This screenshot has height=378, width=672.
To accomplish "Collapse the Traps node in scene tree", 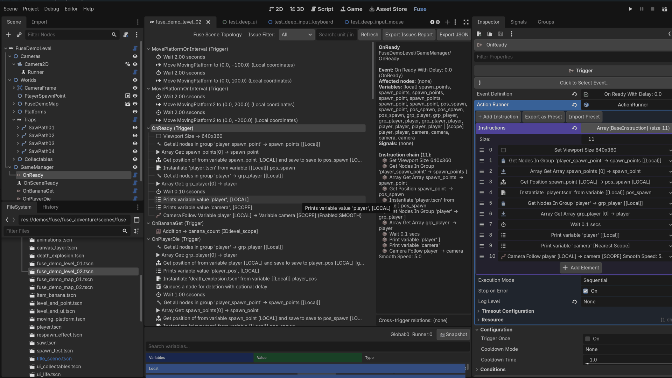I will pos(14,120).
